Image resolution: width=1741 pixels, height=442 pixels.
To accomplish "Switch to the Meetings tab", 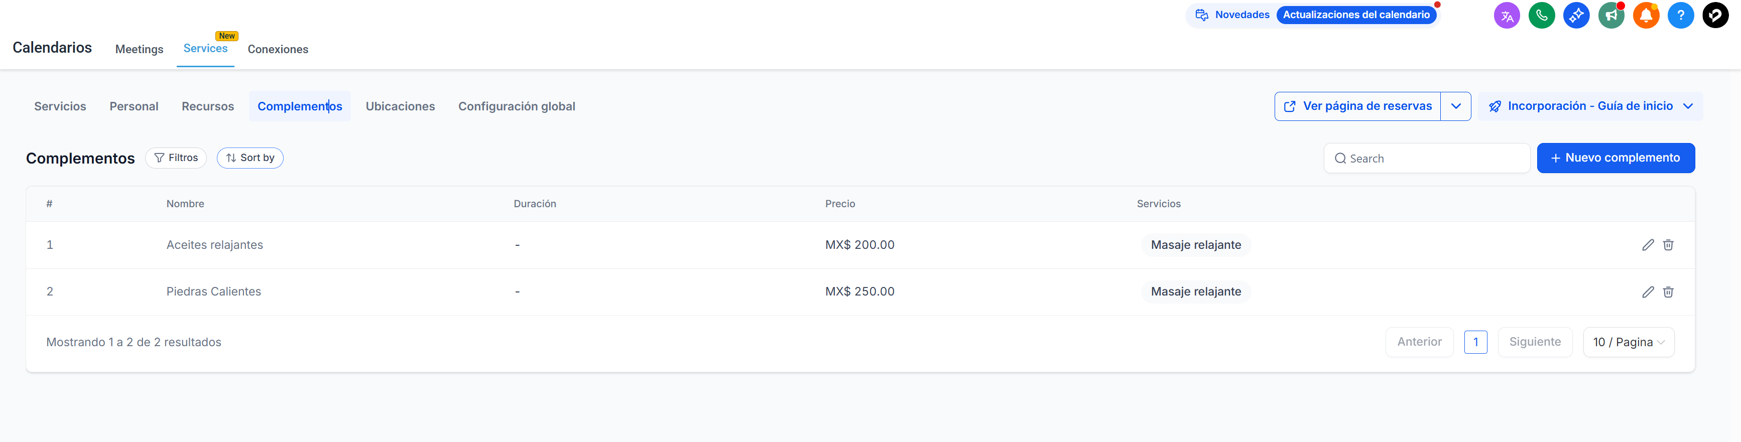I will pyautogui.click(x=139, y=49).
